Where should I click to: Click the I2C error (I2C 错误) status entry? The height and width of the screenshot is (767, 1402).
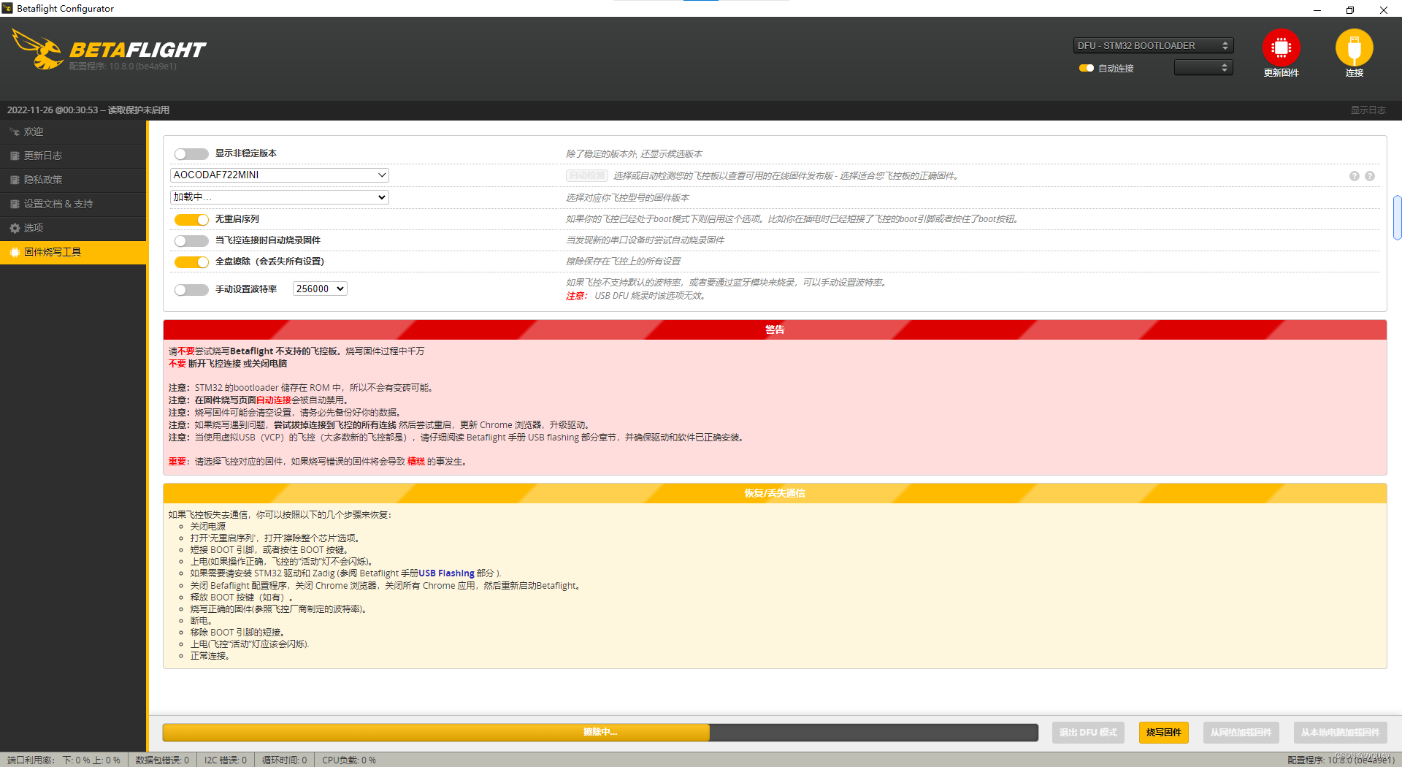pos(226,760)
